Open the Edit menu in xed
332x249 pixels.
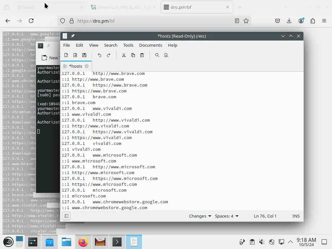(x=79, y=45)
